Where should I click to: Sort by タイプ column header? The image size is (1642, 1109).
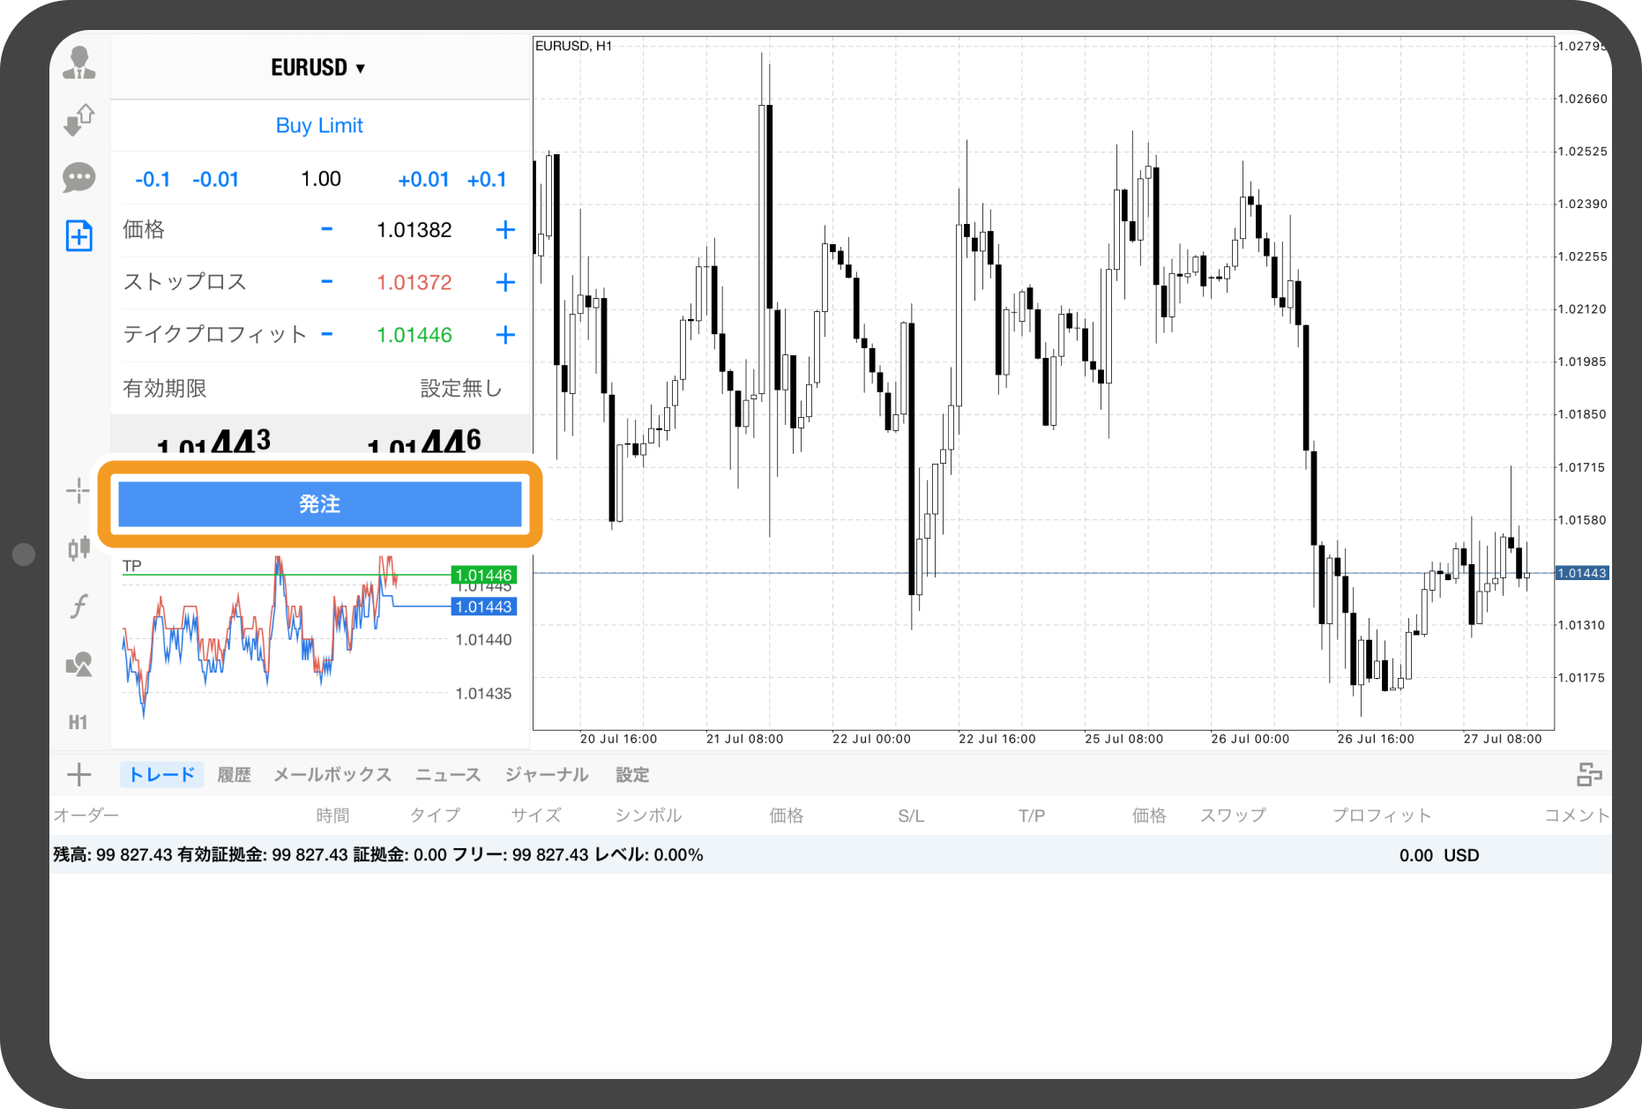436,815
